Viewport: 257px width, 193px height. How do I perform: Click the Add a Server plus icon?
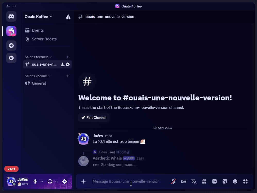point(11,46)
